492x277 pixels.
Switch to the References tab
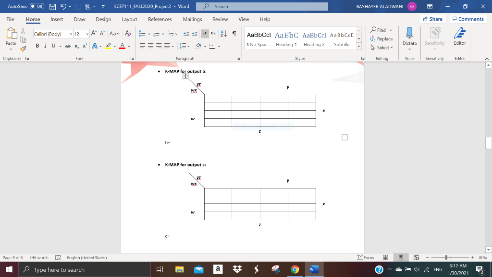coord(160,19)
